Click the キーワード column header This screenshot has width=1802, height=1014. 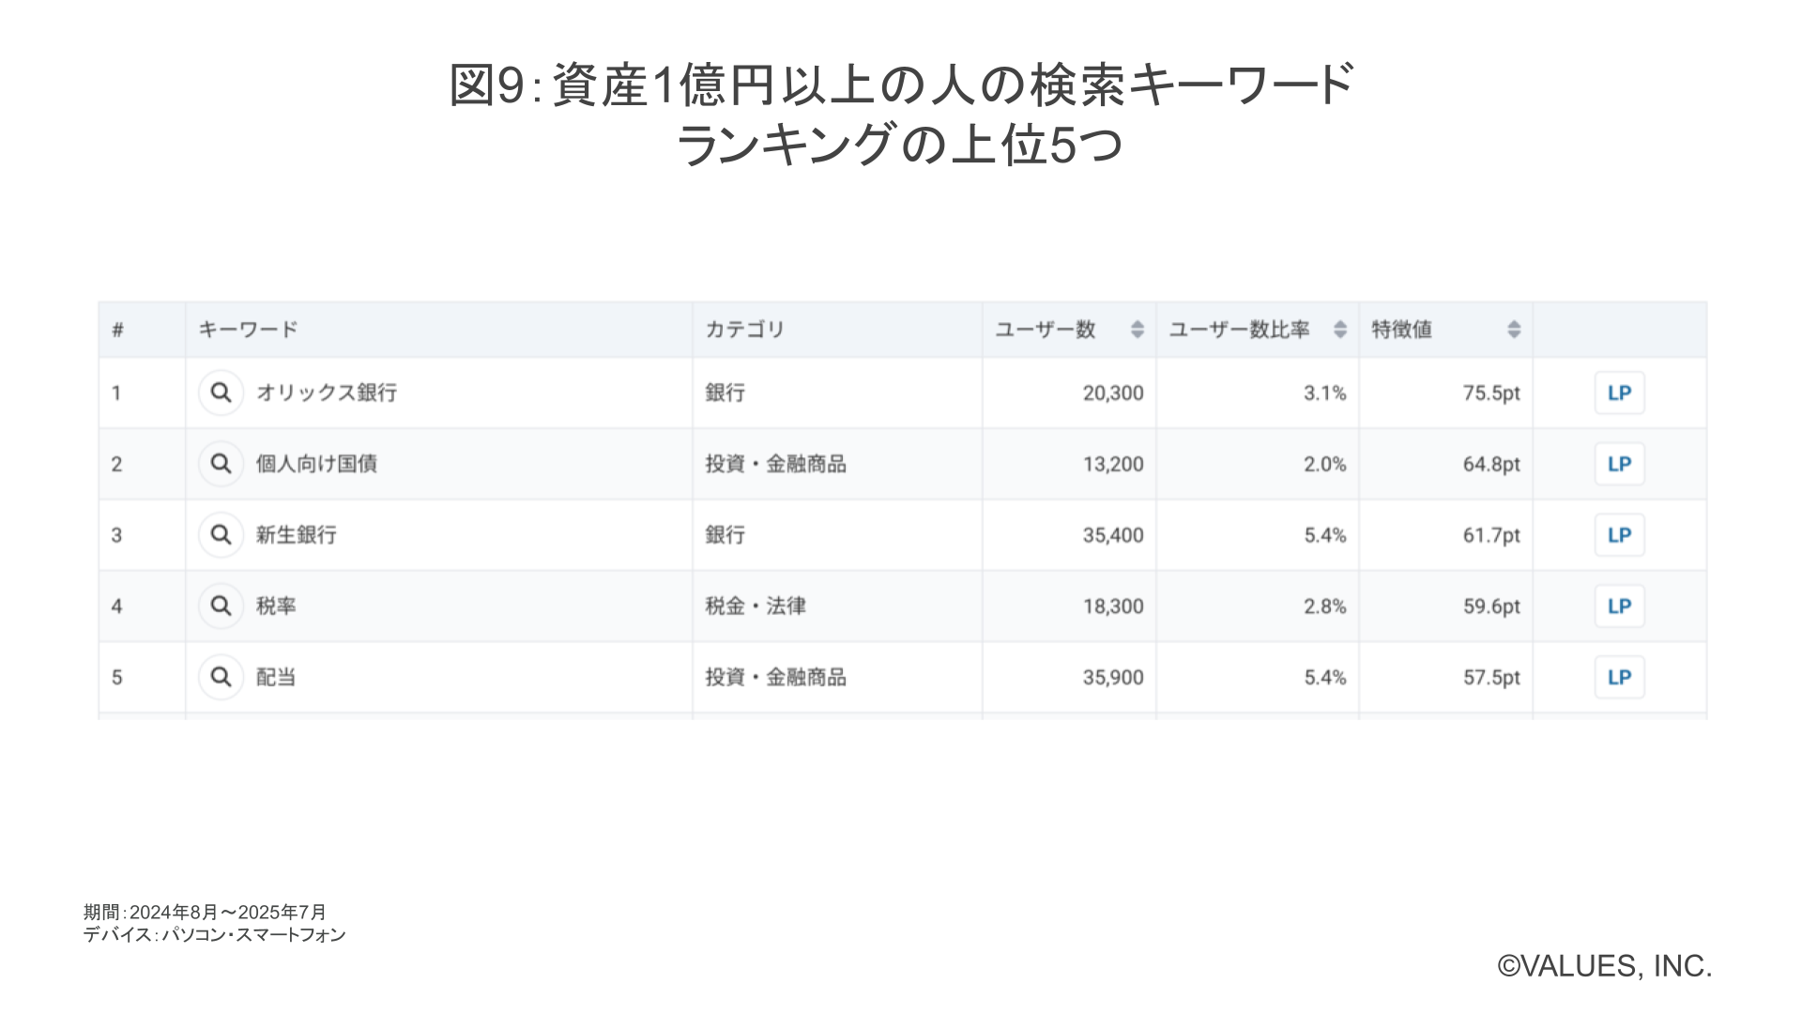tap(248, 330)
